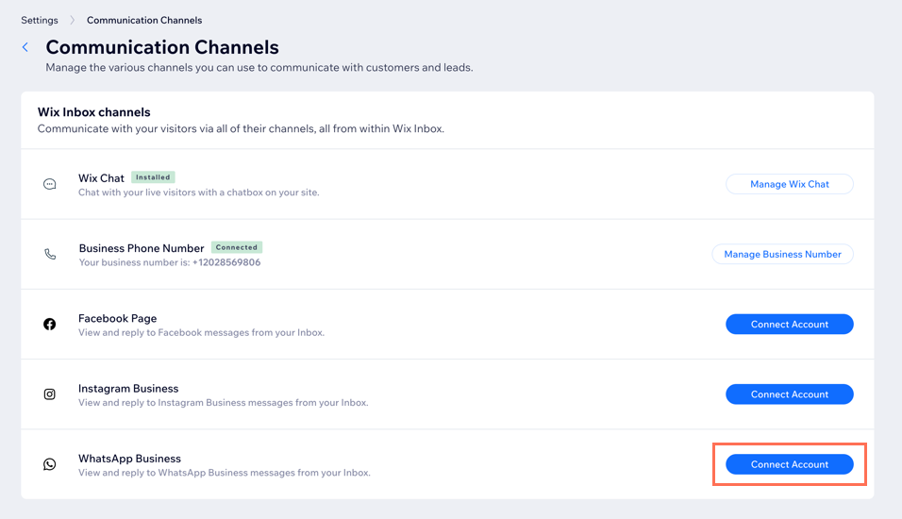Viewport: 902px width, 519px height.
Task: Click the WhatsApp Business icon
Action: (50, 464)
